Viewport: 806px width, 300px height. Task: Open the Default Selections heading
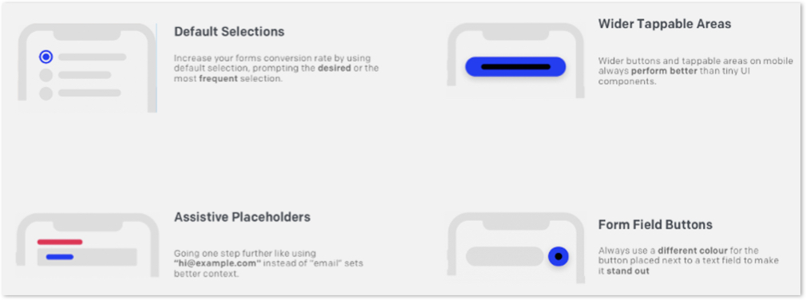[229, 31]
